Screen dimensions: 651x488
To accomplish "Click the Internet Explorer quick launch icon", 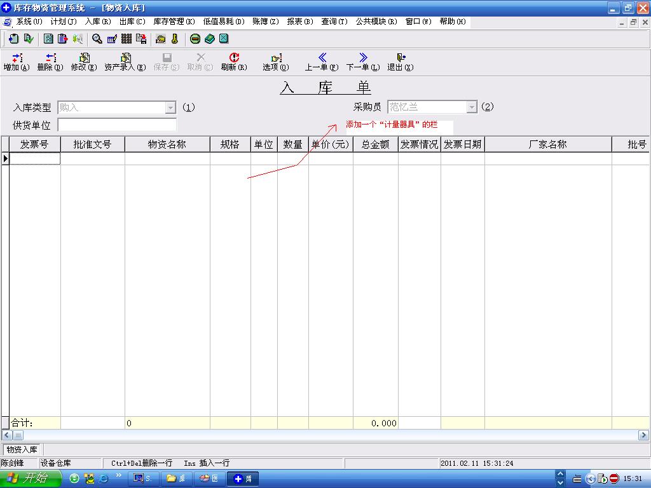I will click(x=104, y=478).
